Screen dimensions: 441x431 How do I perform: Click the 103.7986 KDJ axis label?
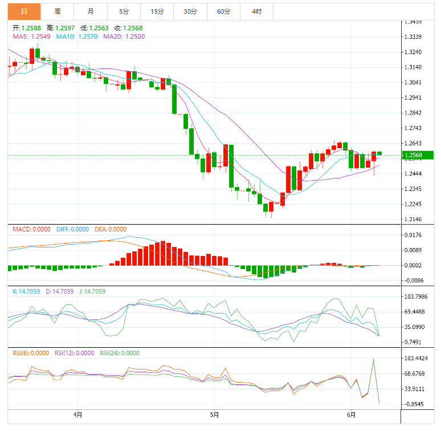click(416, 297)
